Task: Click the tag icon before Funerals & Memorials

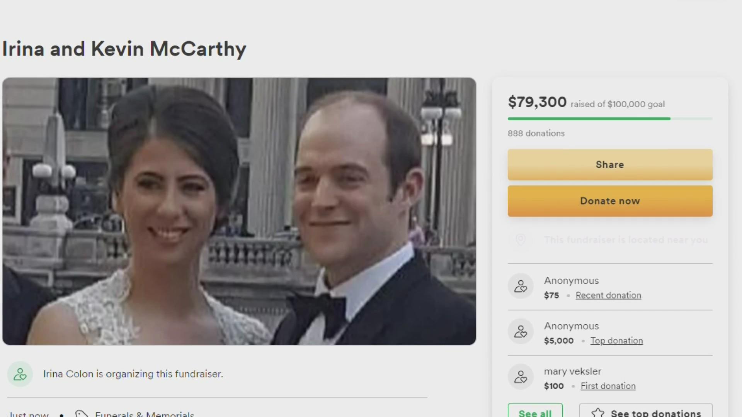Action: point(81,414)
